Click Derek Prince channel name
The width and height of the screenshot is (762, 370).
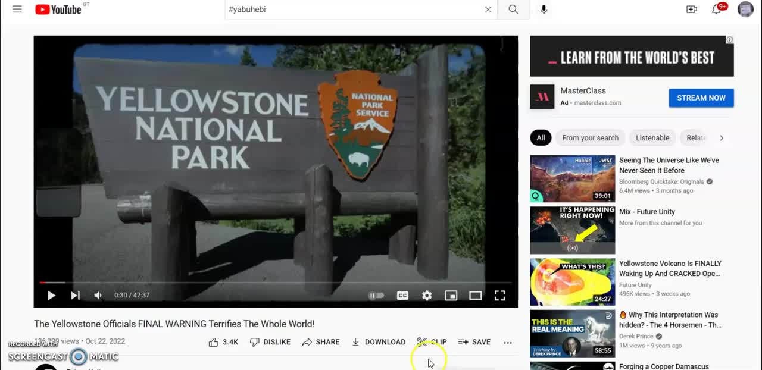(x=636, y=337)
